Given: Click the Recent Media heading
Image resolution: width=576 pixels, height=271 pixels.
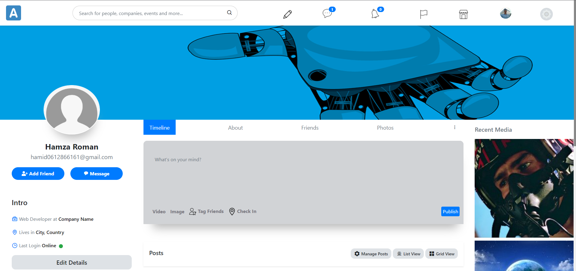Looking at the screenshot, I should coord(493,130).
